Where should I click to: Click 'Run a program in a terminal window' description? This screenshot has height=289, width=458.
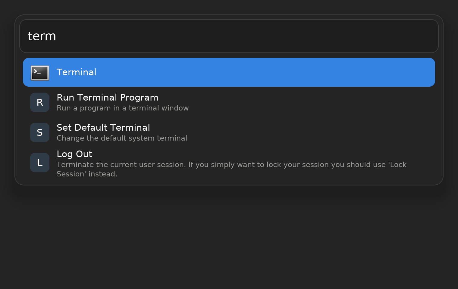pyautogui.click(x=123, y=108)
